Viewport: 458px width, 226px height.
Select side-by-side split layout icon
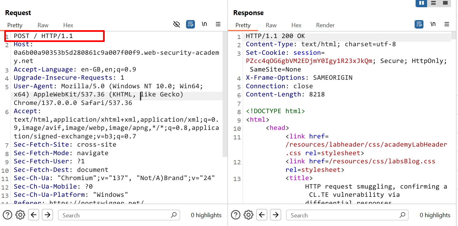click(x=421, y=3)
